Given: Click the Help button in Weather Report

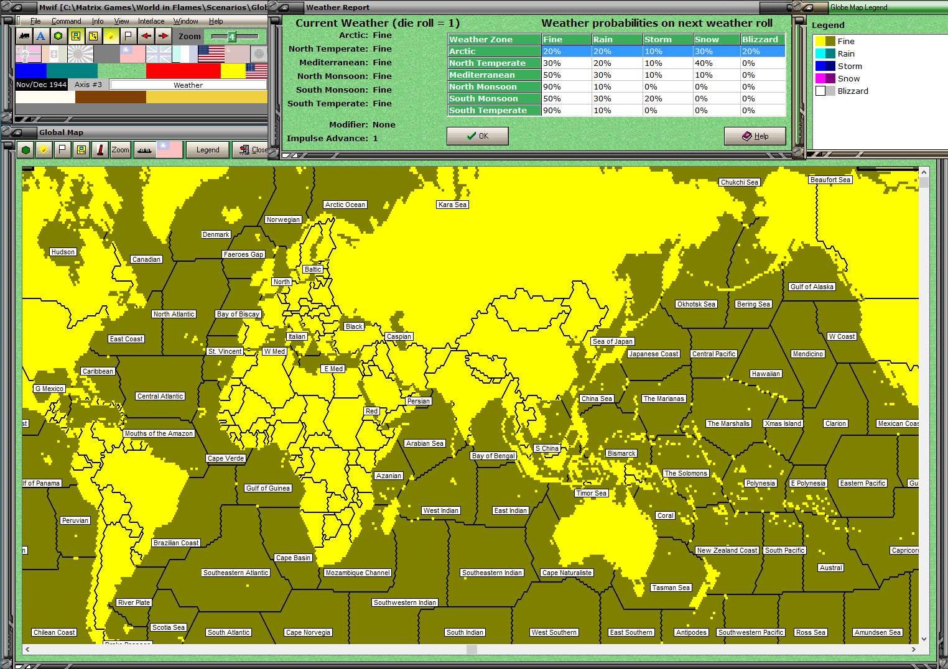Looking at the screenshot, I should point(755,136).
